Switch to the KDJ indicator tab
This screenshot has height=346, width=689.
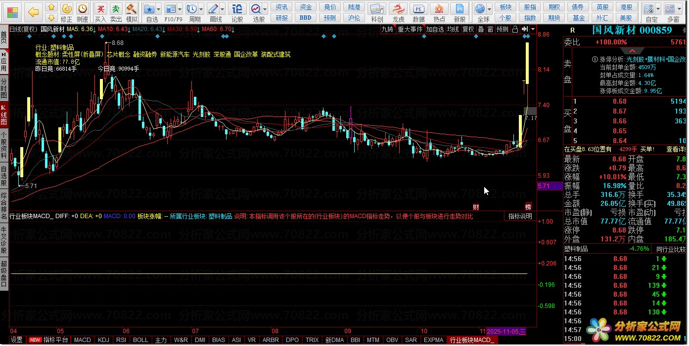(x=103, y=340)
